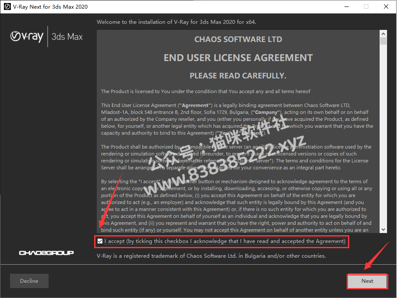Minimize the V-Ray installer window

tap(347, 6)
